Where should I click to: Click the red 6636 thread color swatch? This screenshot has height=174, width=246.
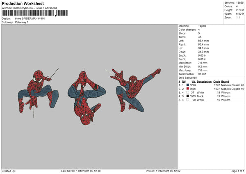tap(187, 89)
